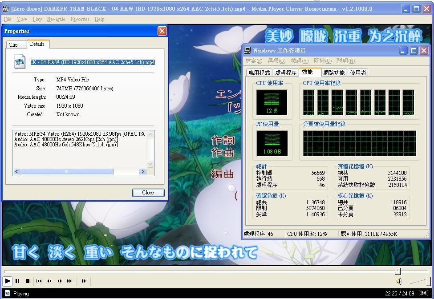Click the up arrow of stream info scrollbar
The height and width of the screenshot is (299, 434).
click(150, 134)
